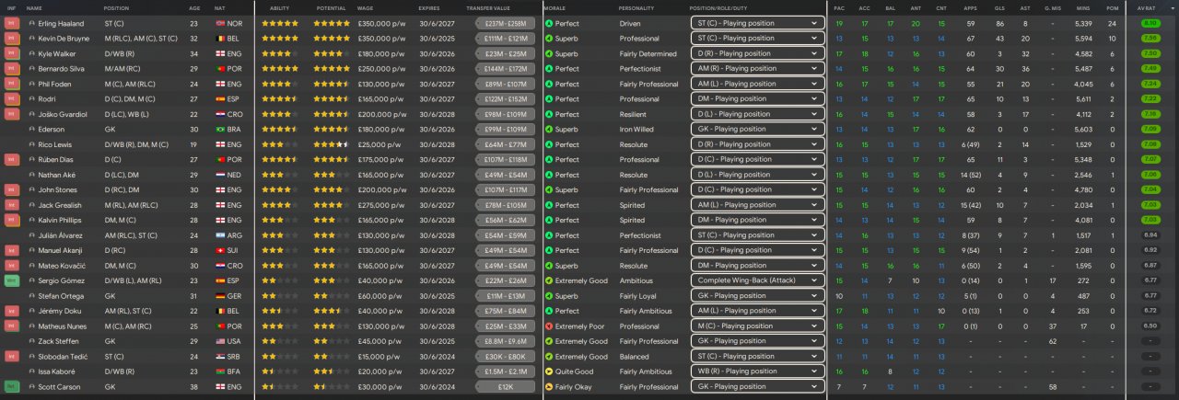Click the Int status badge for Erling Haaland
The height and width of the screenshot is (400, 1179).
[12, 24]
